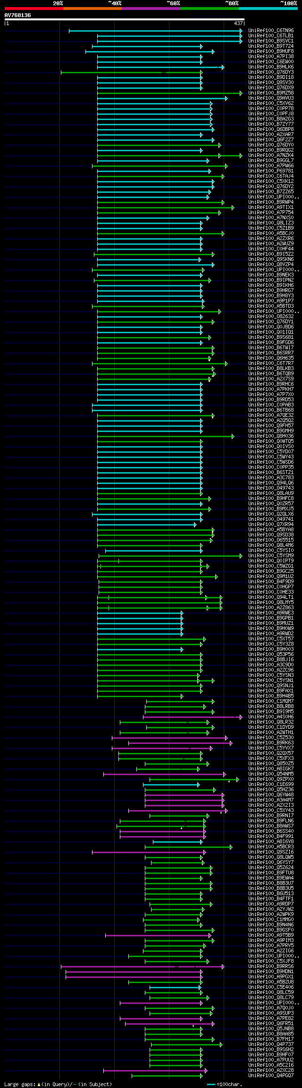Viewport: 302px width, 1088px height.
Task: Select the UniRef100_B9H4B5 label
Action: 271,696
